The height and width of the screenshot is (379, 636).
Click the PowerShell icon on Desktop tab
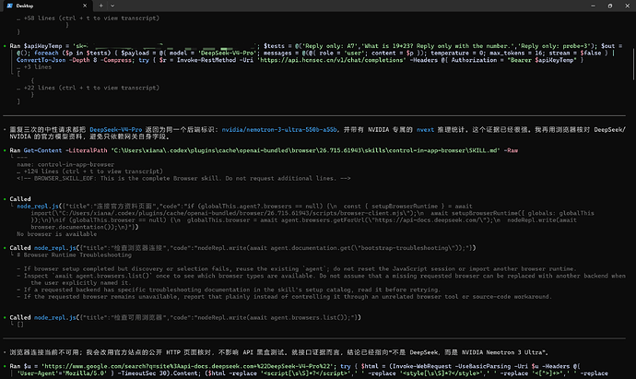pyautogui.click(x=10, y=6)
